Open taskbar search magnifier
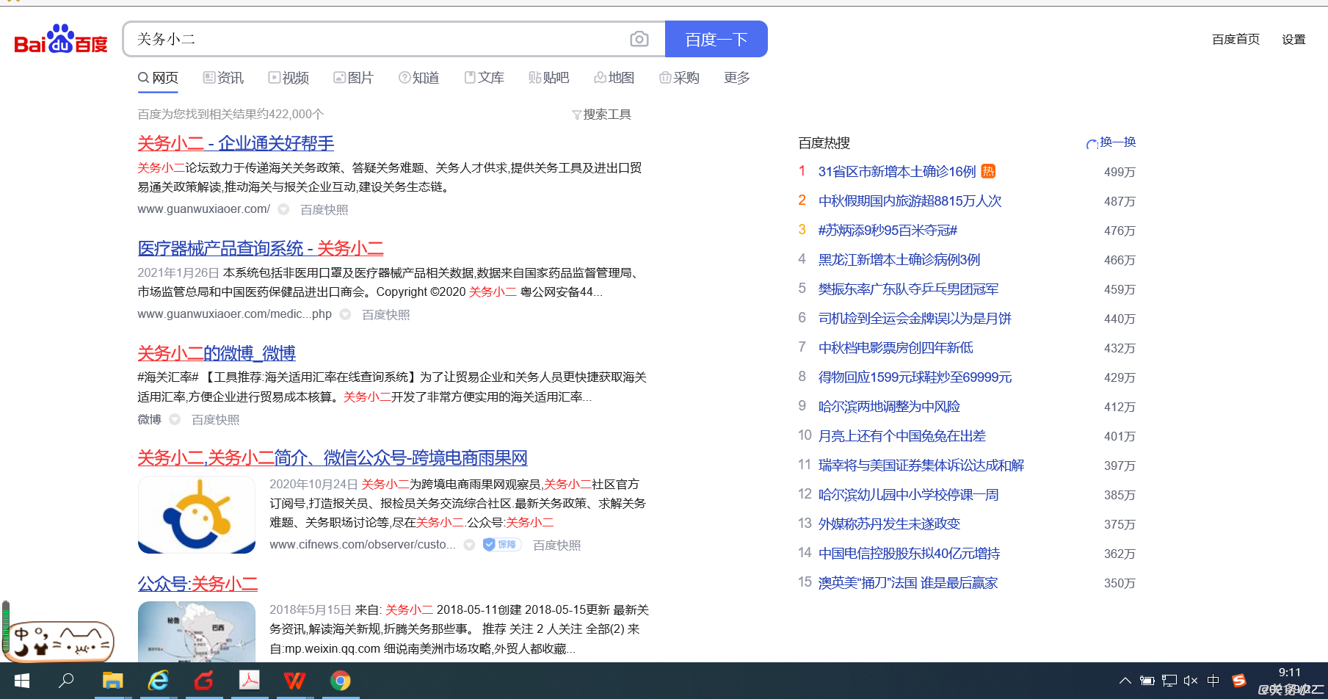 pos(66,681)
